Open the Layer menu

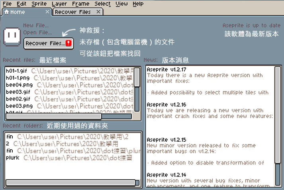[59, 4]
